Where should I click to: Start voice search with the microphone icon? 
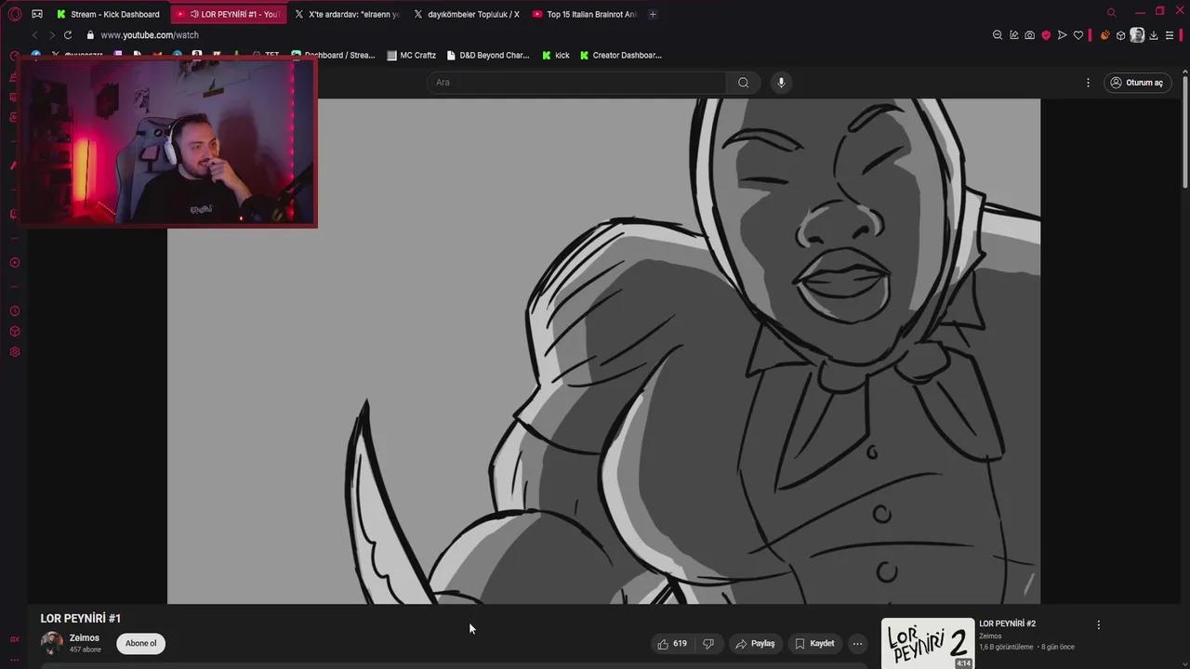tap(781, 83)
